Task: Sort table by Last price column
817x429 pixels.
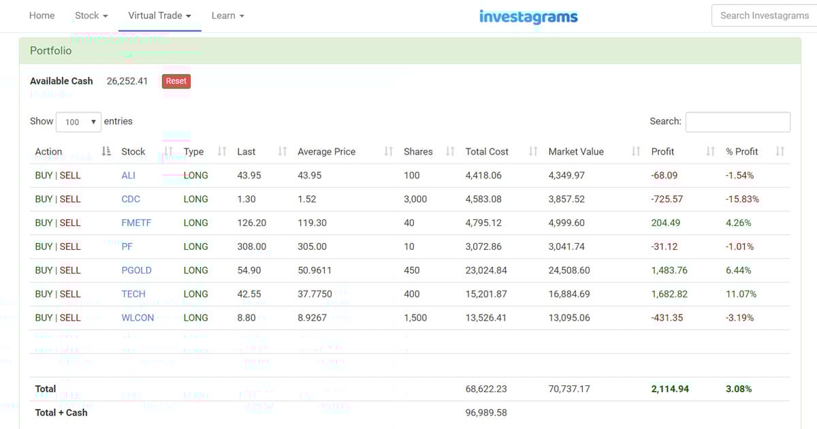Action: coord(261,151)
